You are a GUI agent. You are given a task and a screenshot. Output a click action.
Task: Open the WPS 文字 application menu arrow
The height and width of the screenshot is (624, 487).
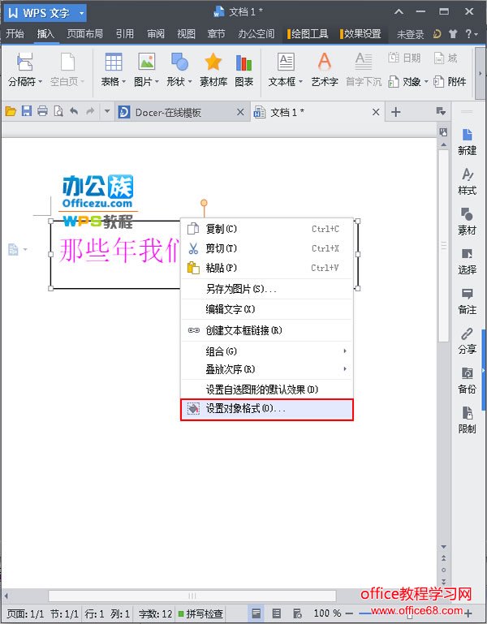click(82, 13)
